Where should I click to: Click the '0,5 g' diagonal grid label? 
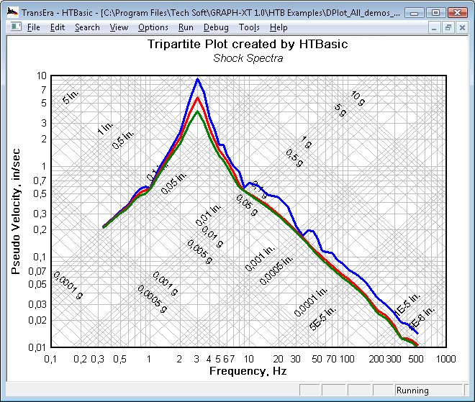coord(294,158)
